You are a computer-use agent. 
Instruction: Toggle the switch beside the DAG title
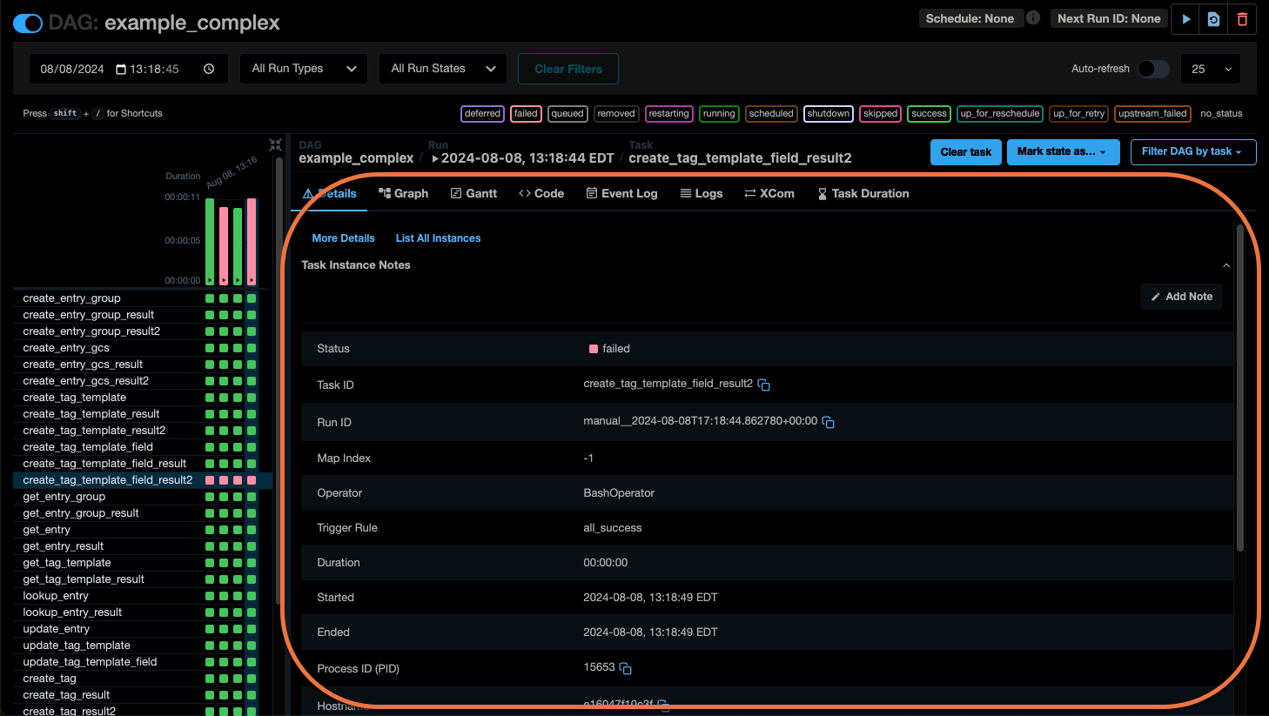click(28, 23)
